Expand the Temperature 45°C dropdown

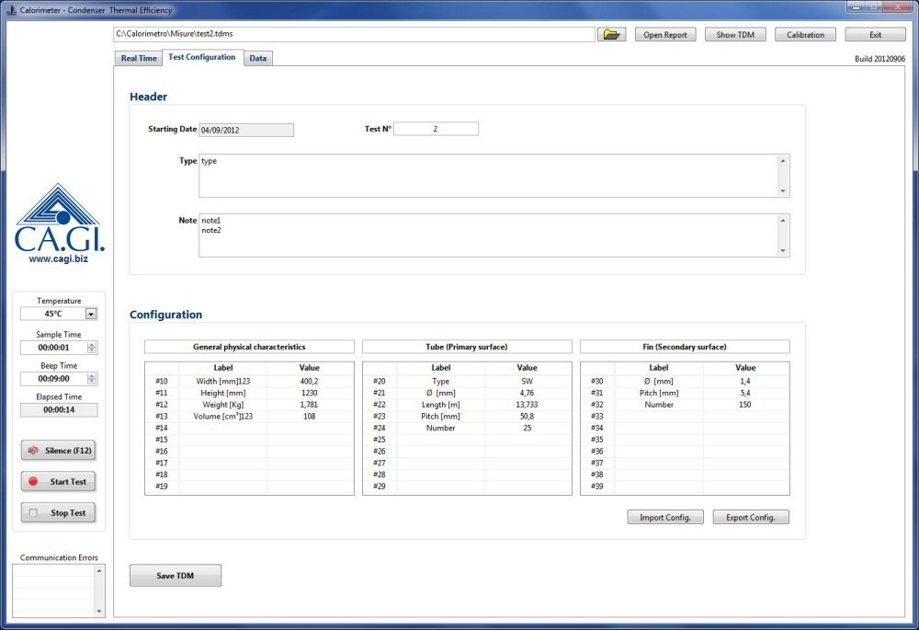click(x=91, y=314)
